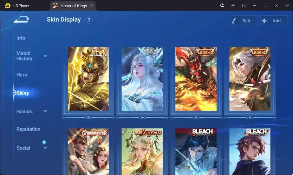Select the Grandmaster couple skin card
This screenshot has width=293, height=175.
(x=88, y=152)
